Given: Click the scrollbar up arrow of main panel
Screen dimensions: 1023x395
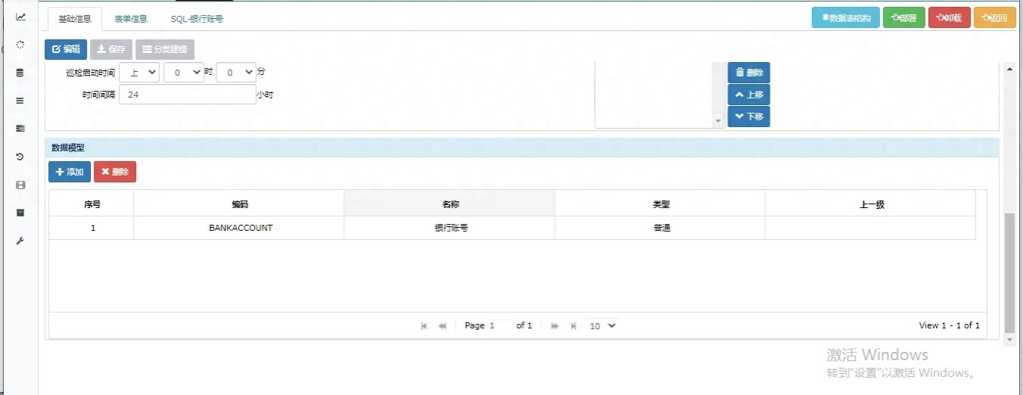Looking at the screenshot, I should (1009, 68).
